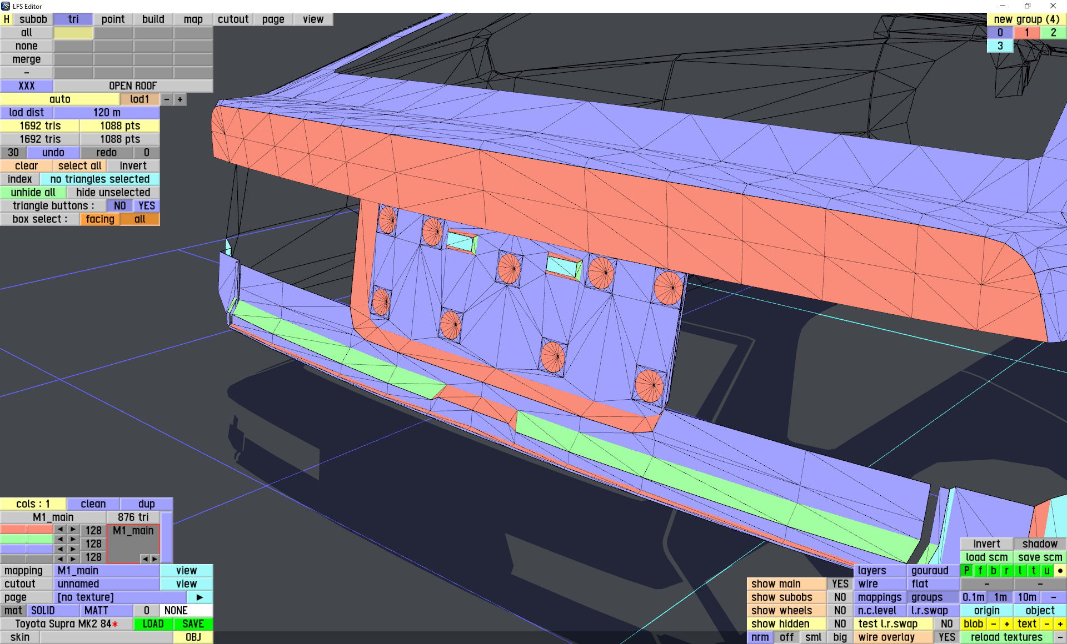Click the dot view button
The height and width of the screenshot is (644, 1067).
click(x=1060, y=571)
